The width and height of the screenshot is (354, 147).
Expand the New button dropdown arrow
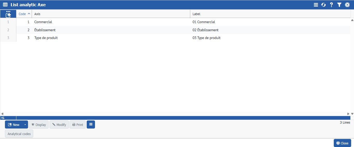pos(25,125)
